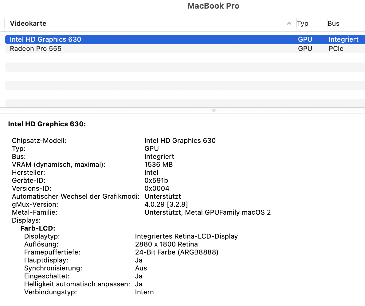Click the 'Hauptdisplay:' label

tap(46, 260)
